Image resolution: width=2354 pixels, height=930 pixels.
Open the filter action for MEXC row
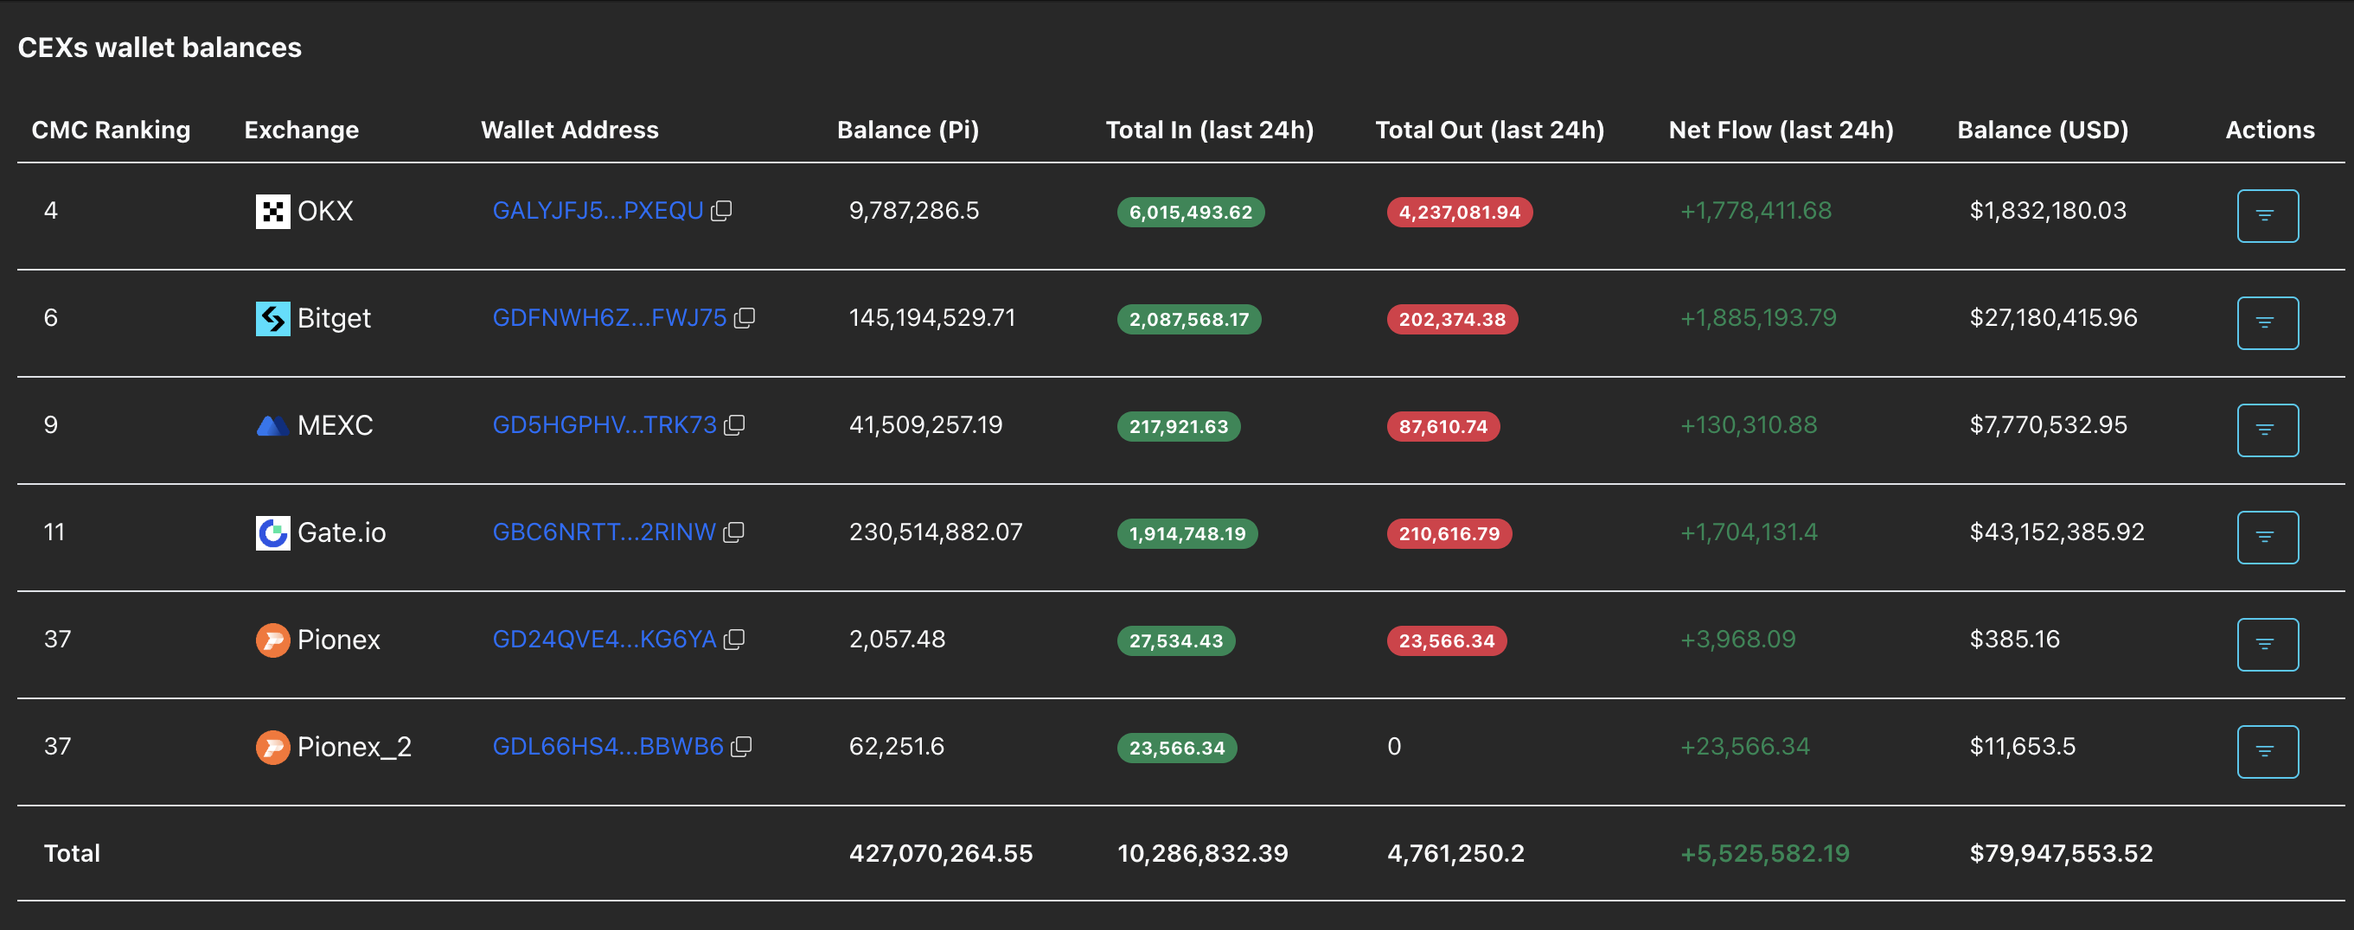pos(2267,430)
